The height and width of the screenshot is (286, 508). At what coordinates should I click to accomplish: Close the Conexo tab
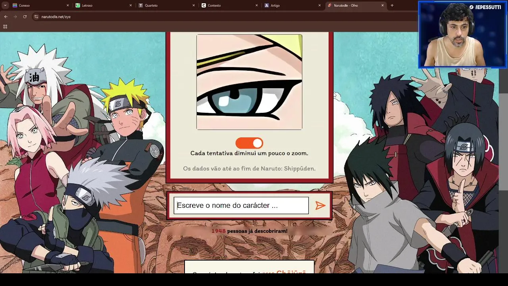coord(67,6)
